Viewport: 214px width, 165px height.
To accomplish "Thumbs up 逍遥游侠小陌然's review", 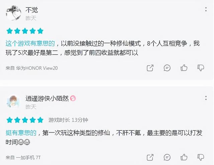I will (x=184, y=157).
